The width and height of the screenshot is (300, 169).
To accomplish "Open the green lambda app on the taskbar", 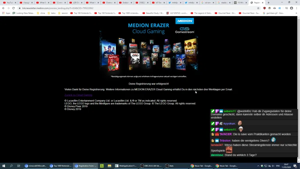I will coord(102,166).
